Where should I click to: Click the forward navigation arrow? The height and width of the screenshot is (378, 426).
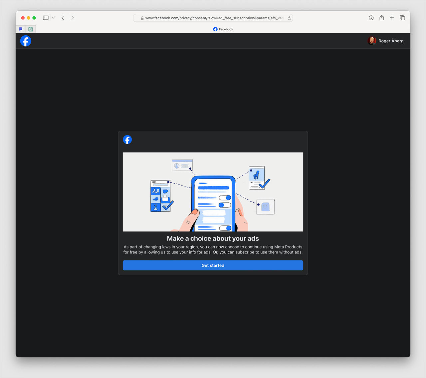coord(73,18)
